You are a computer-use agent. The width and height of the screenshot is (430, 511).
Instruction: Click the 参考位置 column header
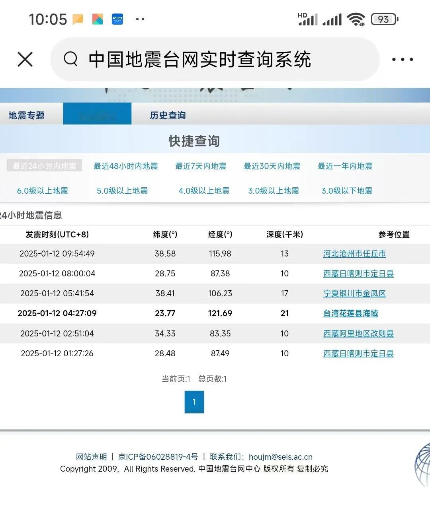tap(394, 235)
